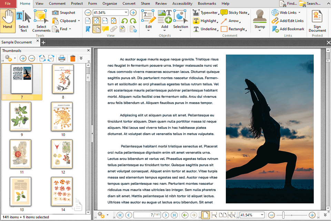The width and height of the screenshot is (331, 221).
Task: Toggle the Bookmarks pane icon
Action: [x=88, y=29]
